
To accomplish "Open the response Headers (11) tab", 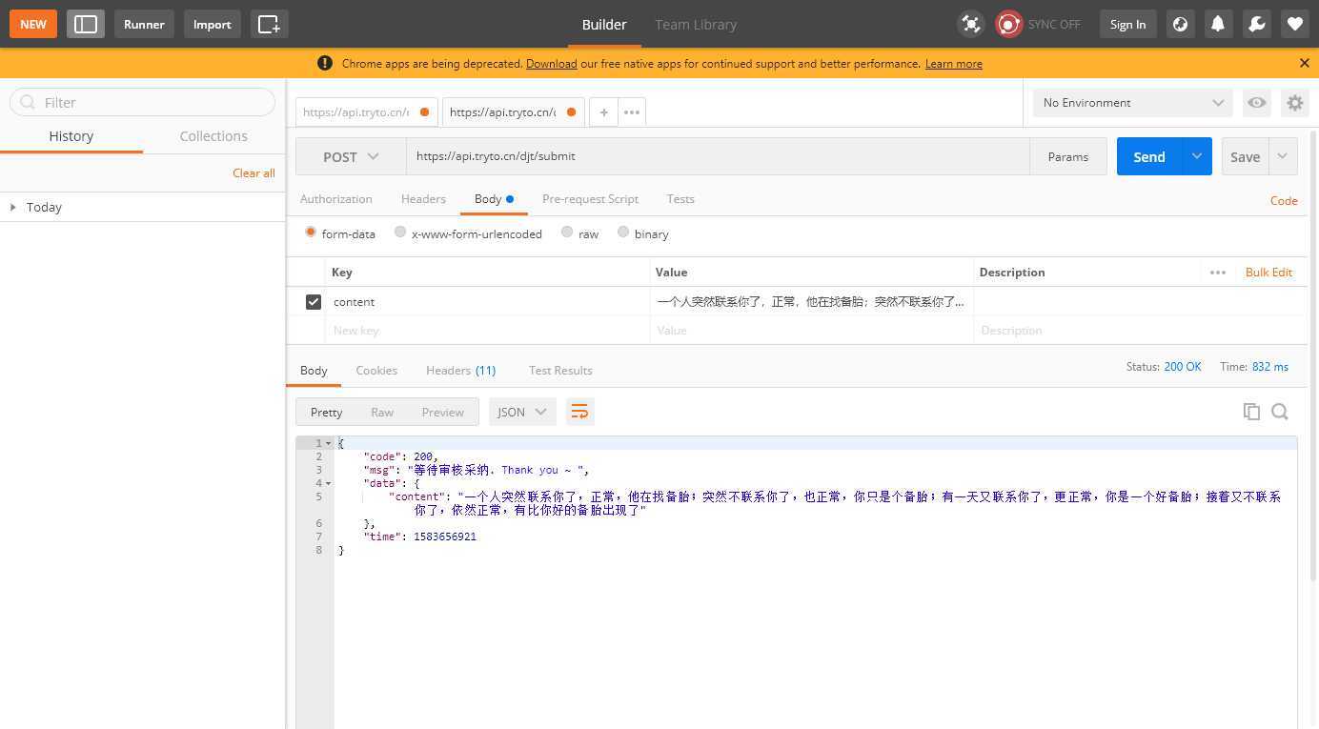I will [461, 370].
